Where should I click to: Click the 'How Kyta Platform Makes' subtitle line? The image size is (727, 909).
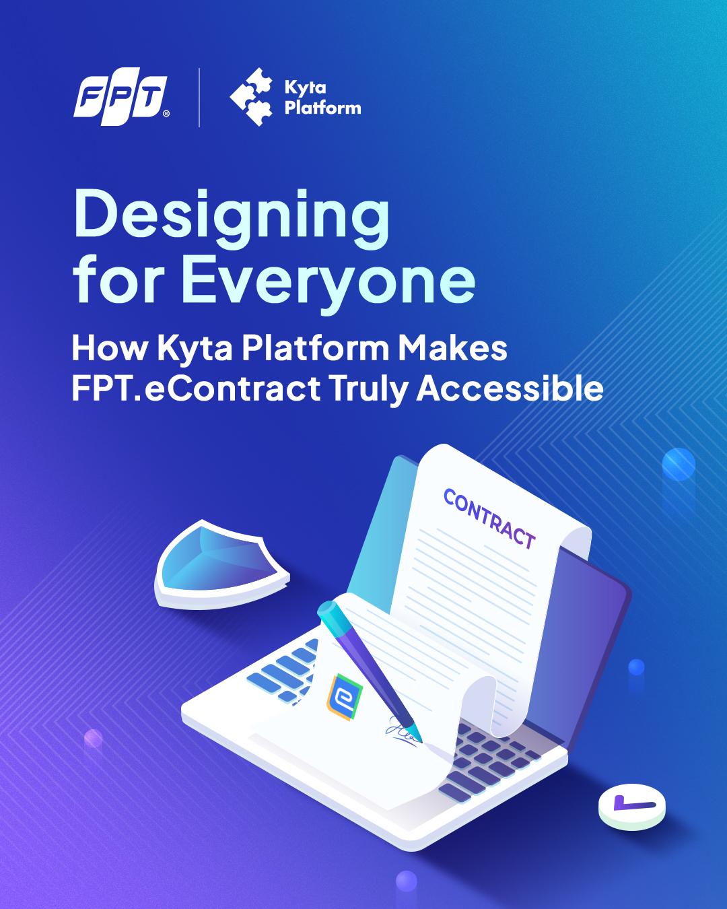[x=289, y=348]
